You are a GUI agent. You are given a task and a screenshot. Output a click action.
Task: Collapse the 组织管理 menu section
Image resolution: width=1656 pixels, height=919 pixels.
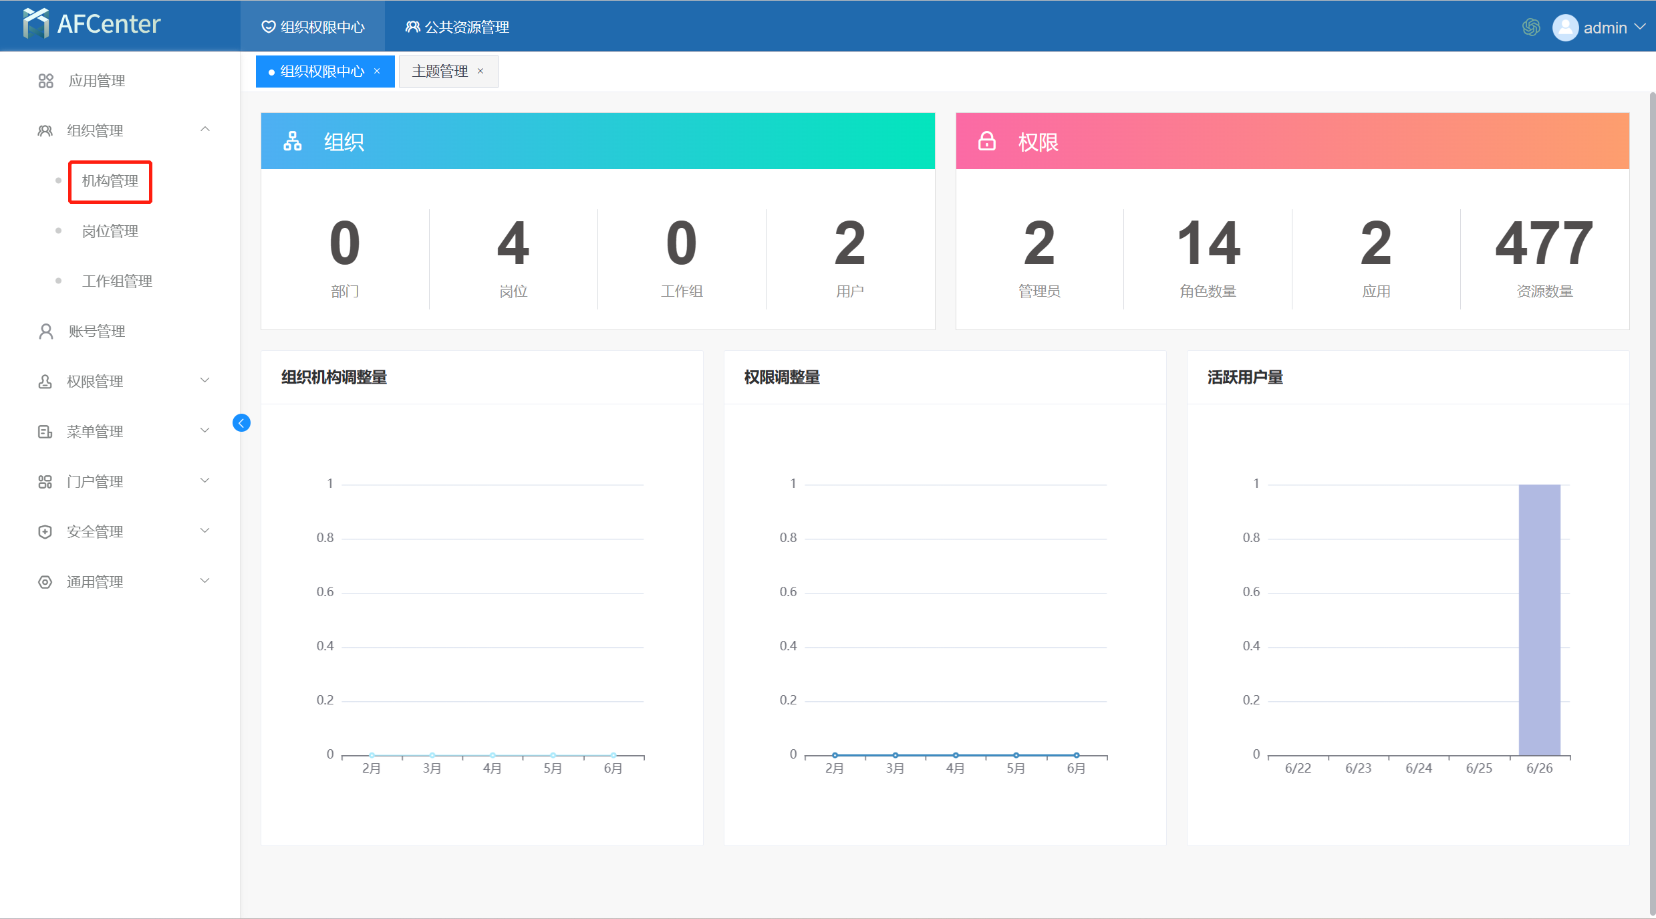pos(205,130)
